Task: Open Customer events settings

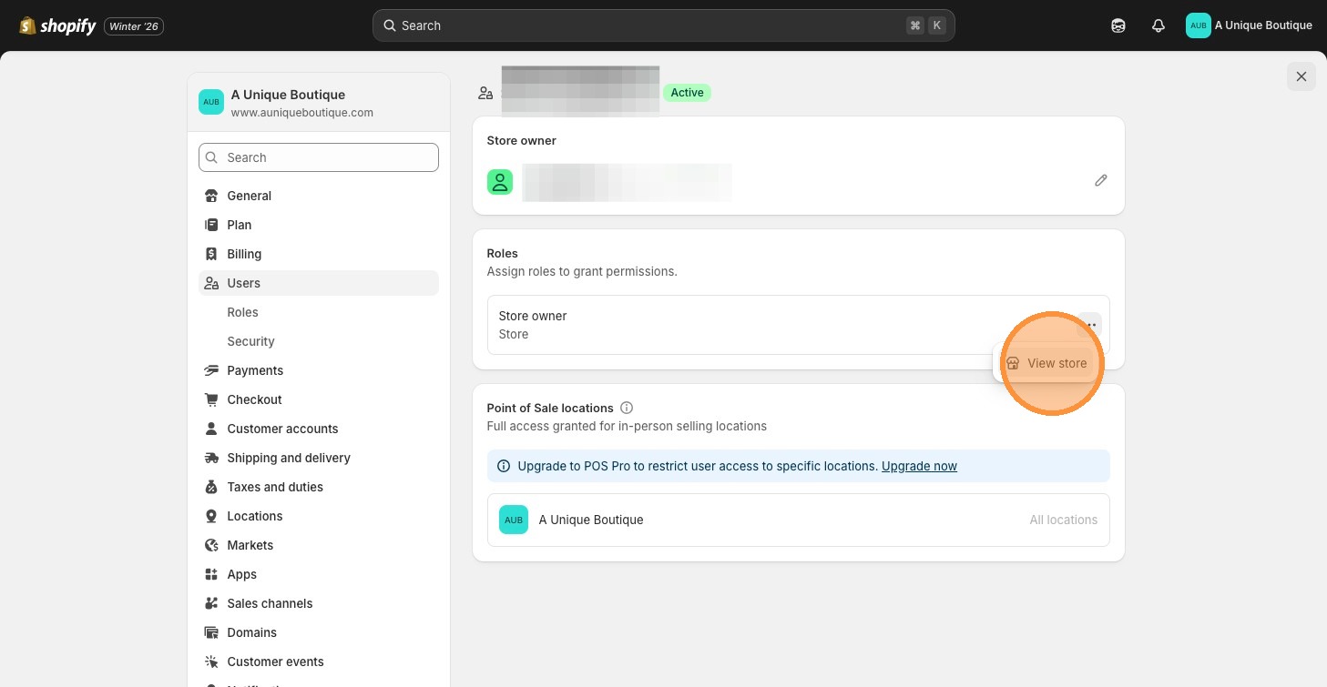Action: (319, 662)
